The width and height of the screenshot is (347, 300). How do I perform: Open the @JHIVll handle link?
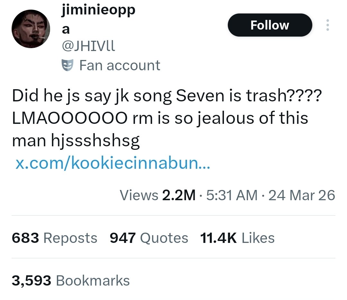coord(88,47)
